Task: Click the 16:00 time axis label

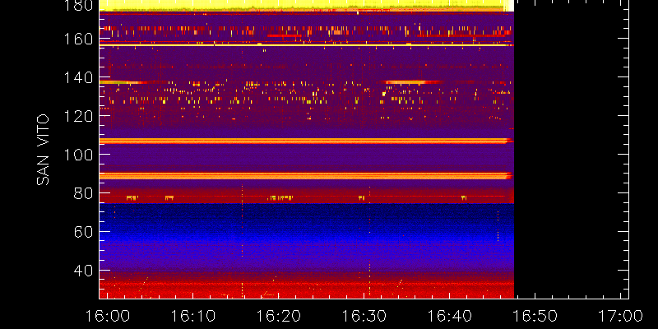Action: (x=107, y=316)
